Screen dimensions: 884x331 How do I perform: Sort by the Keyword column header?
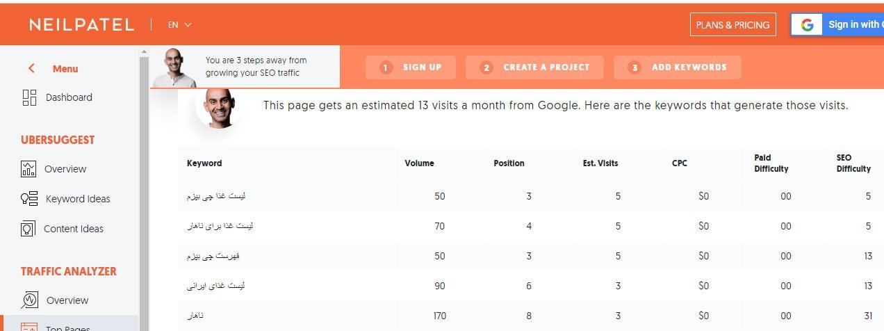(x=204, y=163)
